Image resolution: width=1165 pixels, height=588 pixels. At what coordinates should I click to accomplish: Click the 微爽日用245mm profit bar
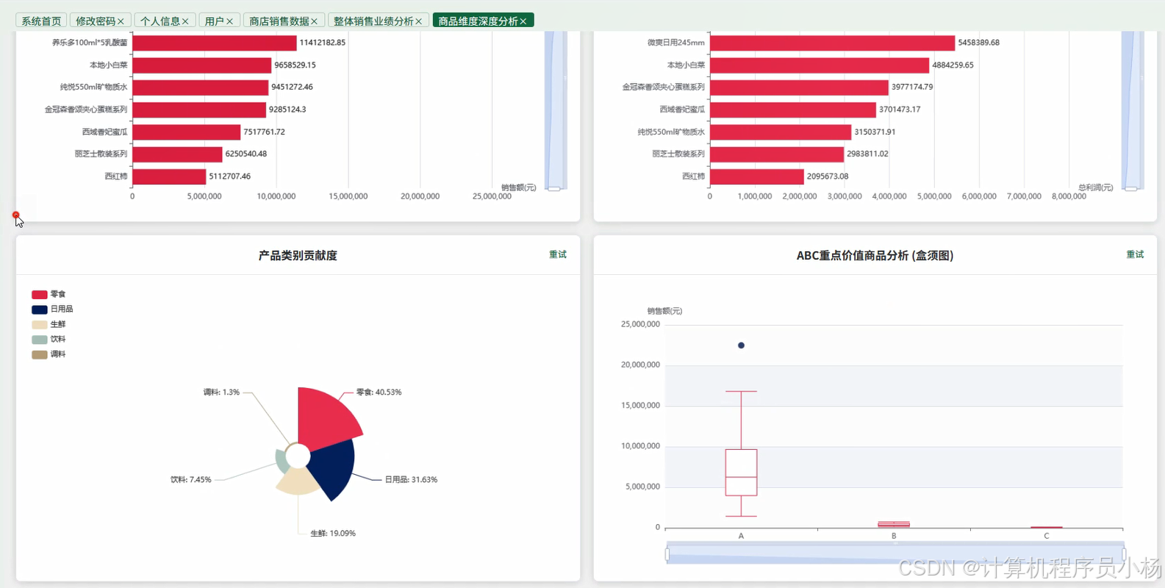click(833, 43)
